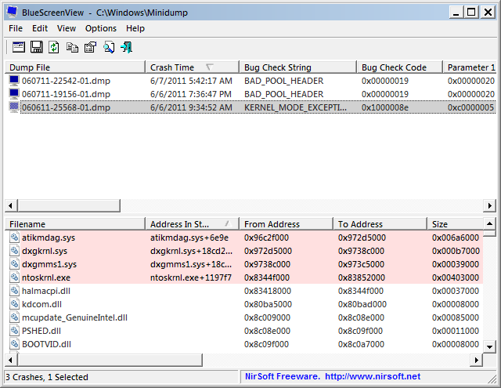This screenshot has width=501, height=388.
Task: Click the driver icon beside BOOTVID.dll
Action: 14,344
